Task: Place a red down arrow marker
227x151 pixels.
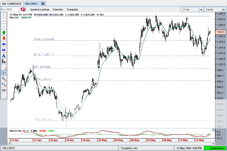Action: (4, 38)
